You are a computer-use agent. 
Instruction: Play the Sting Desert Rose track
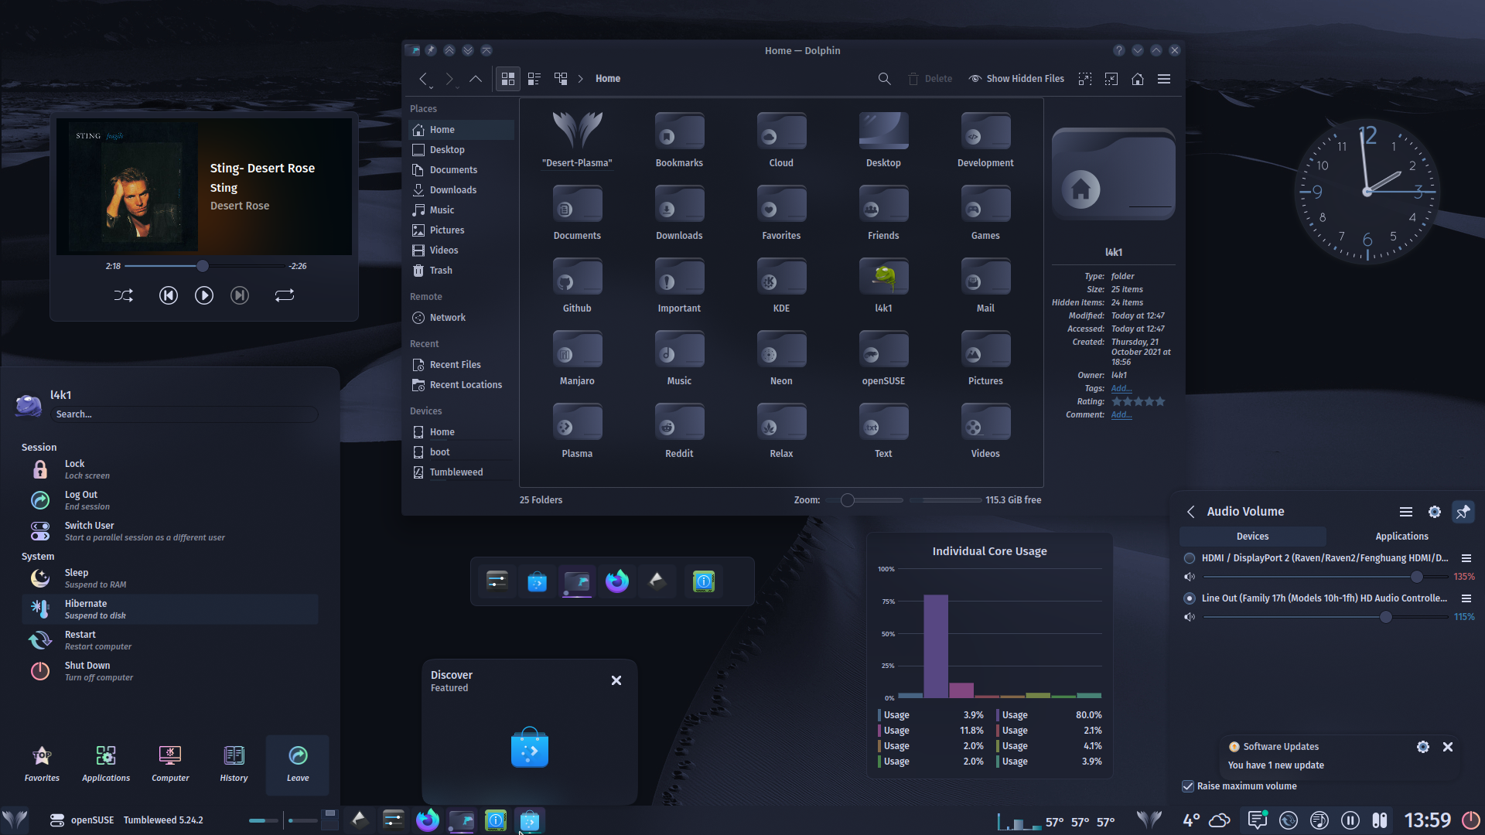tap(204, 295)
